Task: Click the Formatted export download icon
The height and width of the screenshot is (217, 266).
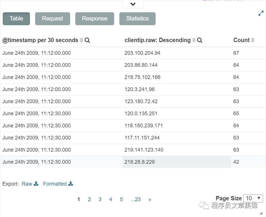Action: (71, 184)
